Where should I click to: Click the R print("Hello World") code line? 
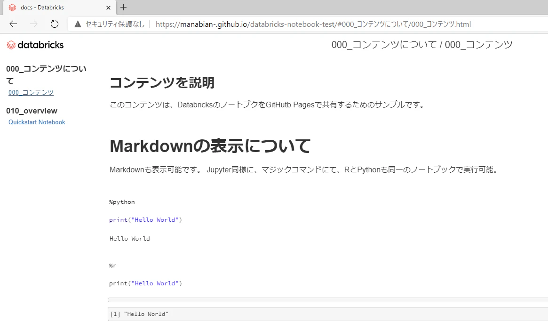point(145,283)
